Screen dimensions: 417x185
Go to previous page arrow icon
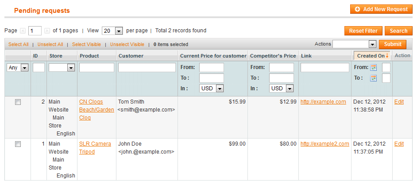(23, 31)
